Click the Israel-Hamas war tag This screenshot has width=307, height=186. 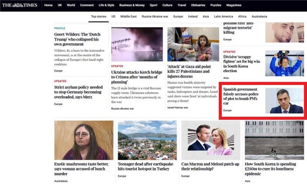pos(178,107)
